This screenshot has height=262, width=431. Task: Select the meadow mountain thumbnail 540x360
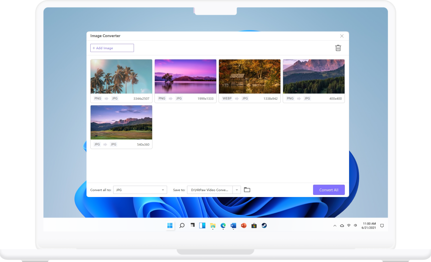tap(121, 122)
